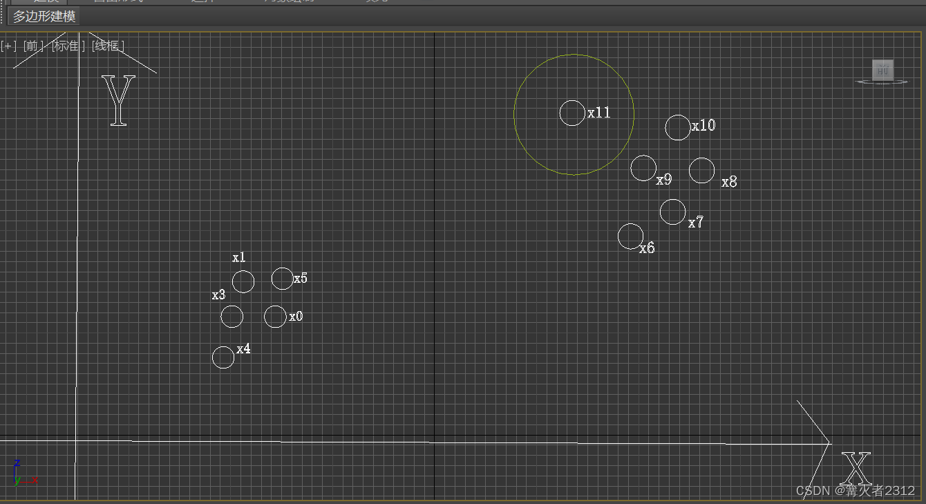Select the large yellow circle outline
The width and height of the screenshot is (926, 504).
pos(574,115)
